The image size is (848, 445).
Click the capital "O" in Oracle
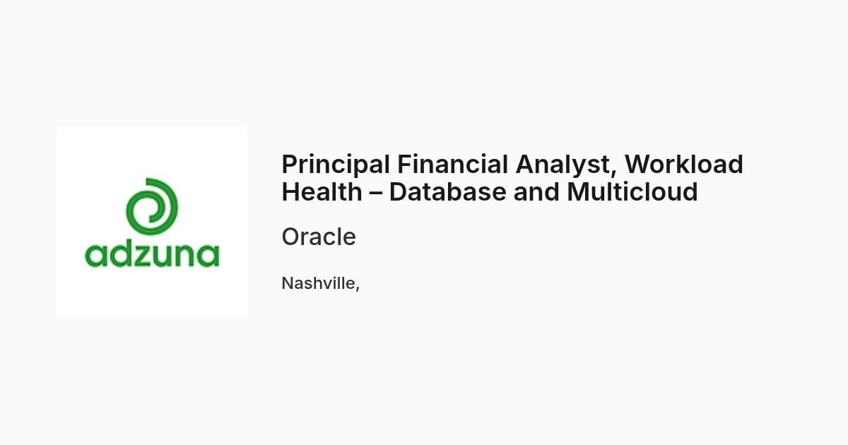[291, 237]
